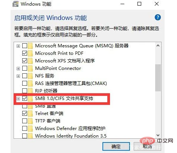Click the blue help question mark icon

[x=158, y=17]
